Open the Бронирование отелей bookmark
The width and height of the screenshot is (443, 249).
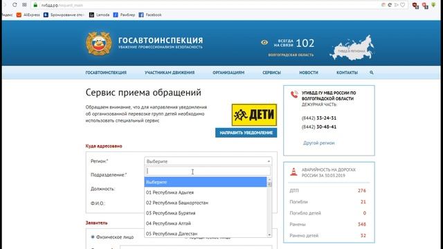[x=64, y=15]
